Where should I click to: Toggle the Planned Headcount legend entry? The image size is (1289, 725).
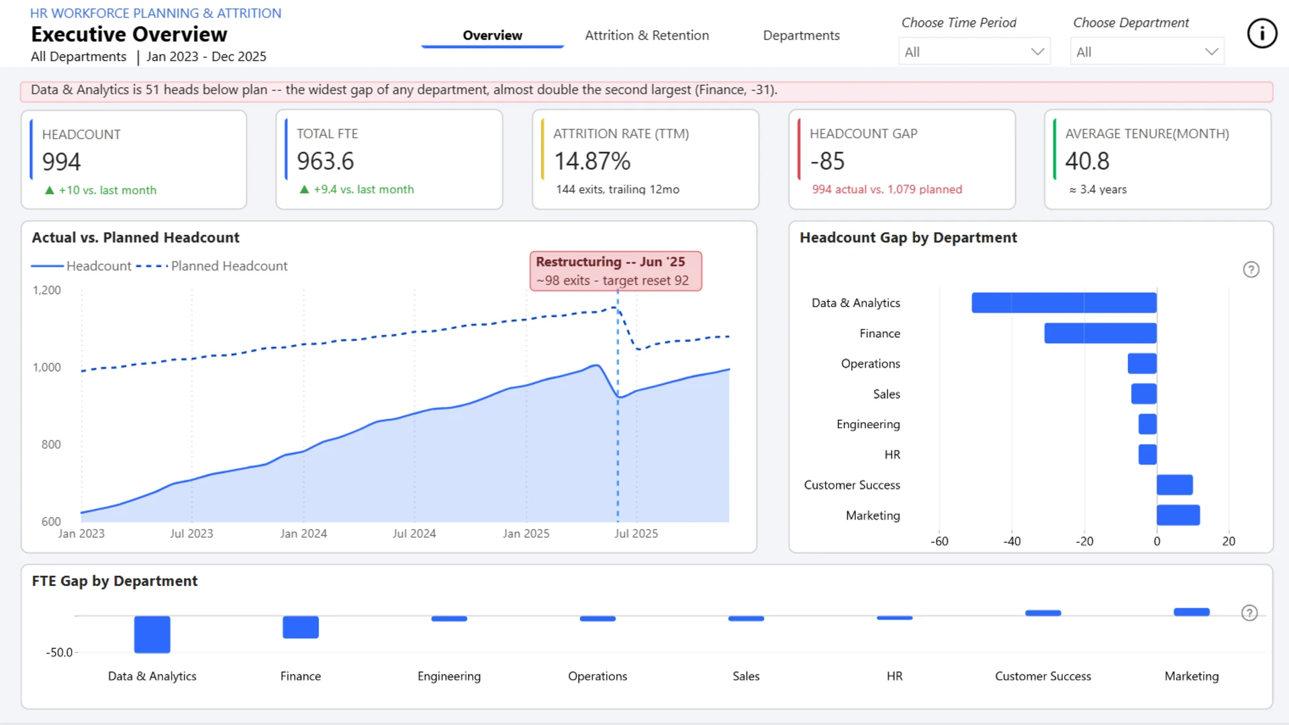[211, 266]
